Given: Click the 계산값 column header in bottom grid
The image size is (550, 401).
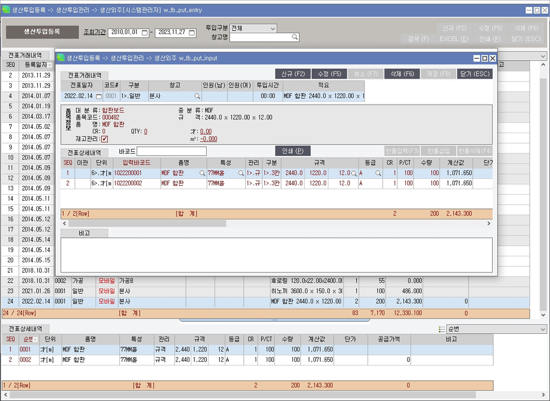Looking at the screenshot, I should [x=316, y=339].
